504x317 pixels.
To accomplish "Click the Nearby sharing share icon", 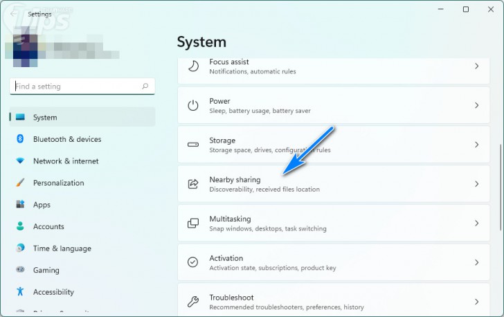I will [193, 184].
